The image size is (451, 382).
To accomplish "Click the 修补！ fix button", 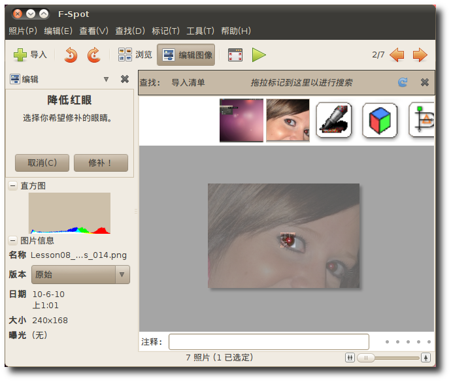I will 101,163.
